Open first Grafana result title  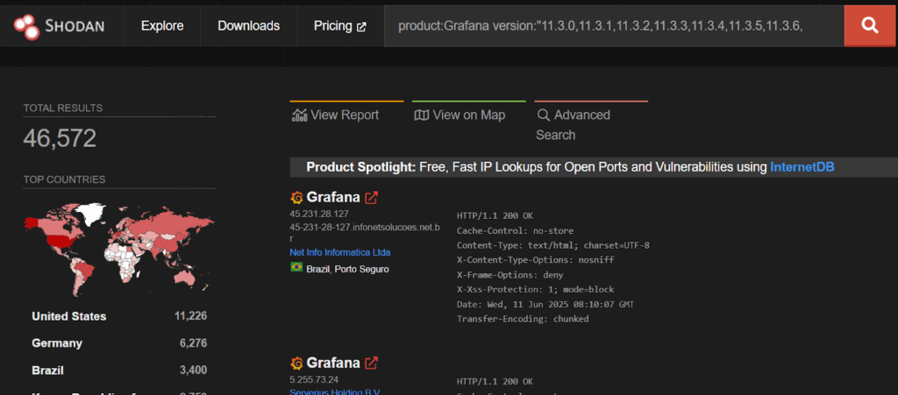point(333,197)
